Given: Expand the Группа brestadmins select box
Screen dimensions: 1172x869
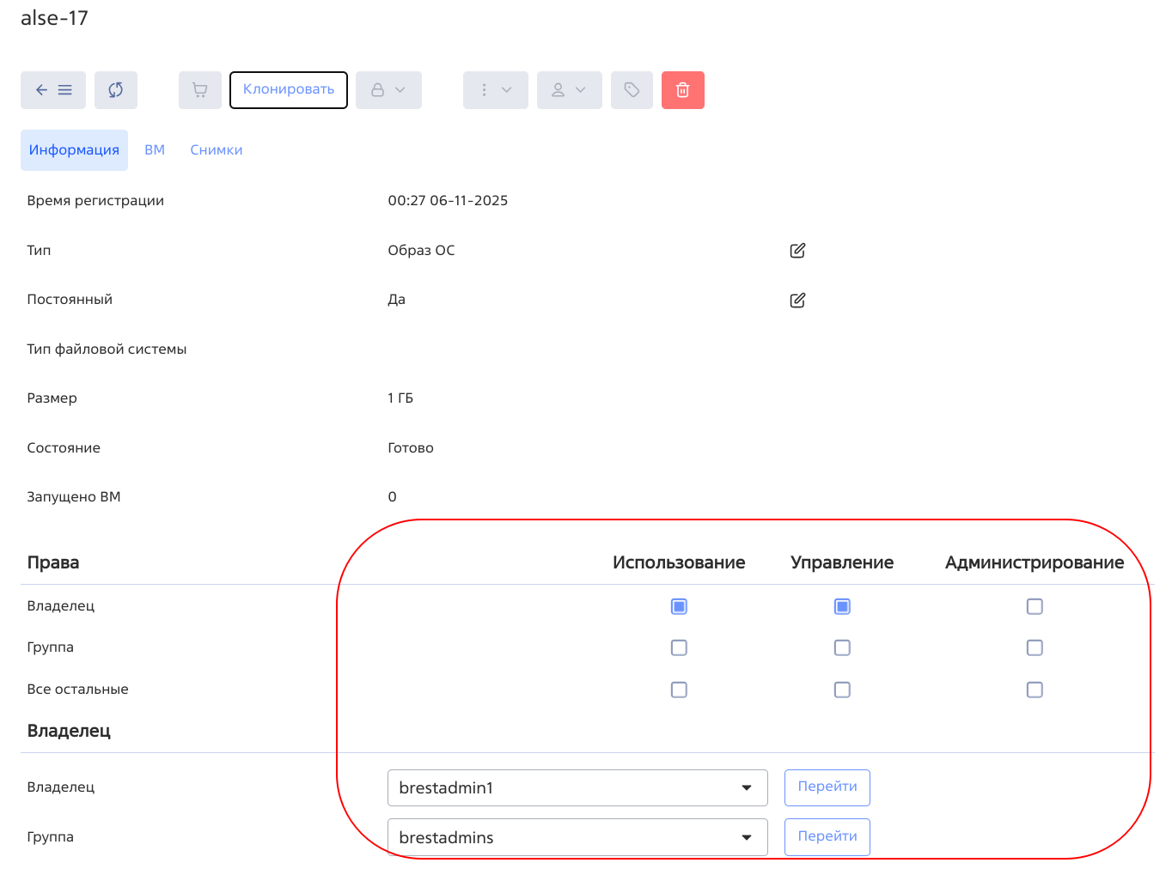Looking at the screenshot, I should [x=577, y=837].
